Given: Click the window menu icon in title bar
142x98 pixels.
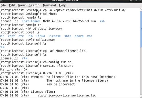Looking at the screenshot, I should click(2, 1).
